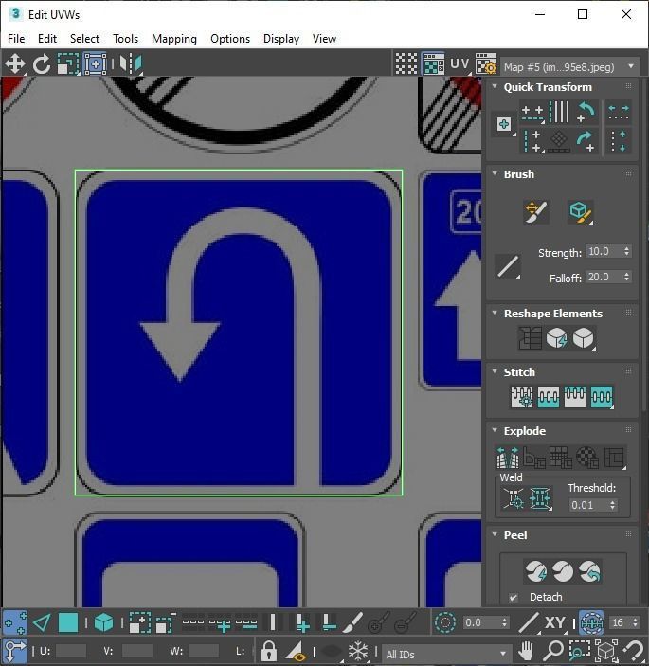The height and width of the screenshot is (666, 649).
Task: Click Straighten Selection icon
Action: coord(530,338)
